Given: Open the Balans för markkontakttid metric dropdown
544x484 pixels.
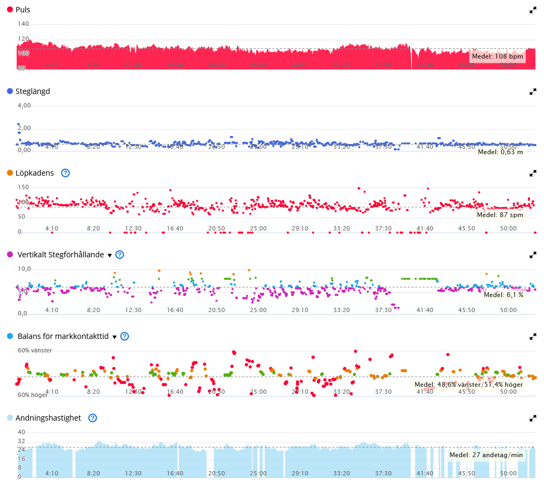Looking at the screenshot, I should tap(114, 337).
